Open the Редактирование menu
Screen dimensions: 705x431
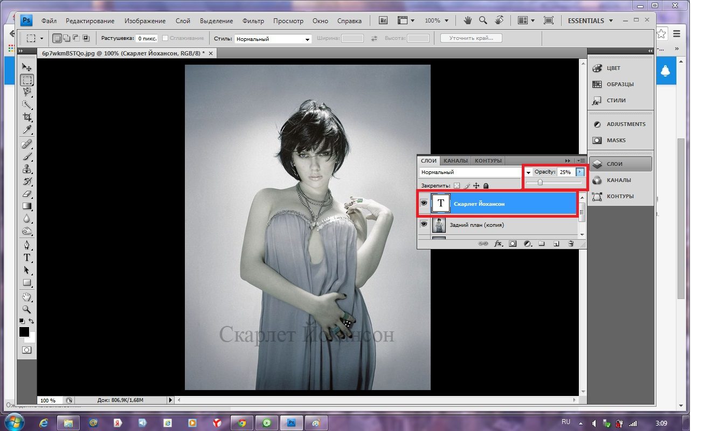click(90, 21)
